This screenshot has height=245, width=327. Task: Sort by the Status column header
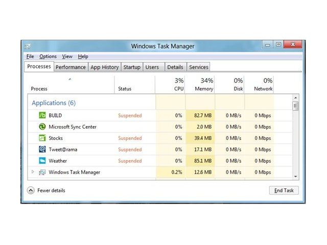tap(135, 85)
